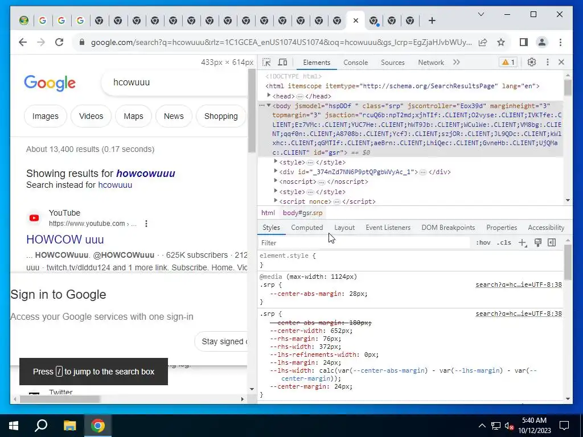Open the Chrome profile avatar
Screen dimensions: 583x437
[542, 42]
